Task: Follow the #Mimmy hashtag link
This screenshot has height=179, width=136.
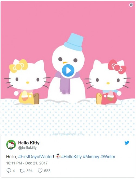Action: tap(91, 157)
